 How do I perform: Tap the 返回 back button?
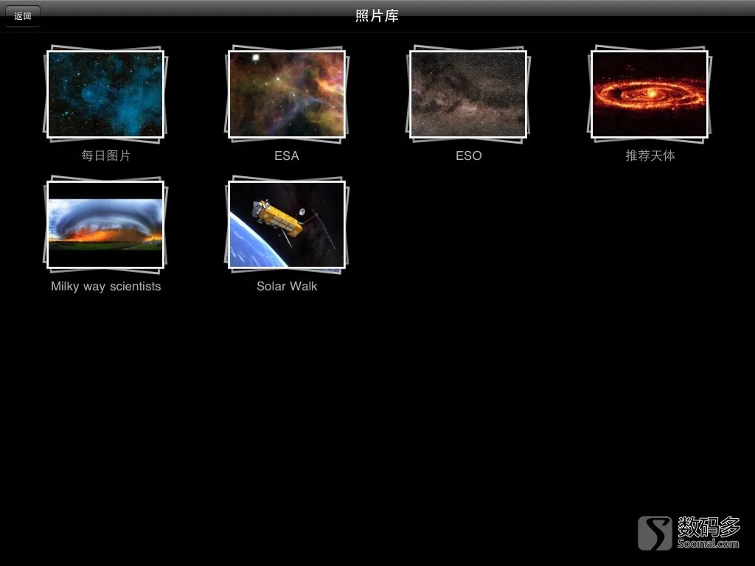pos(23,16)
